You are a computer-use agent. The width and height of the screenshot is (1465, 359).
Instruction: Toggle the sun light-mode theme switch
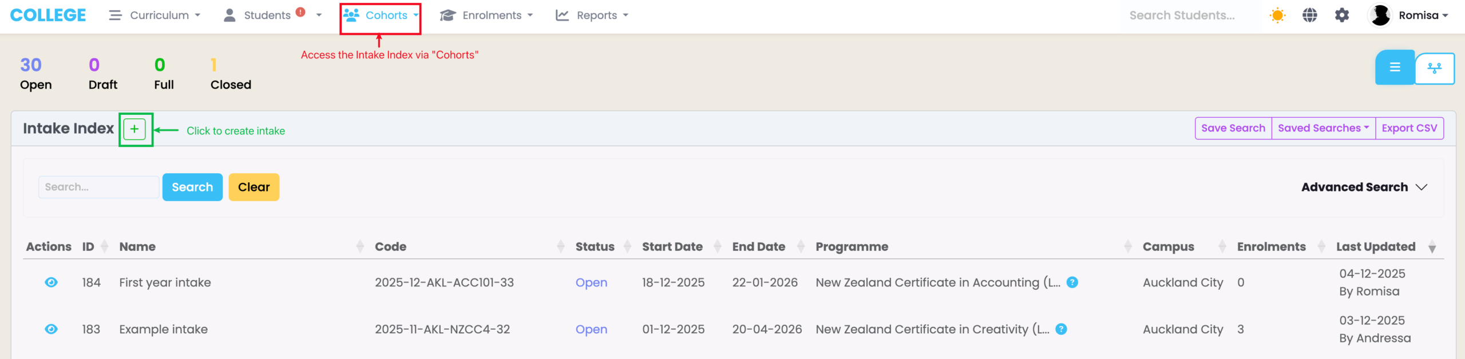point(1277,15)
